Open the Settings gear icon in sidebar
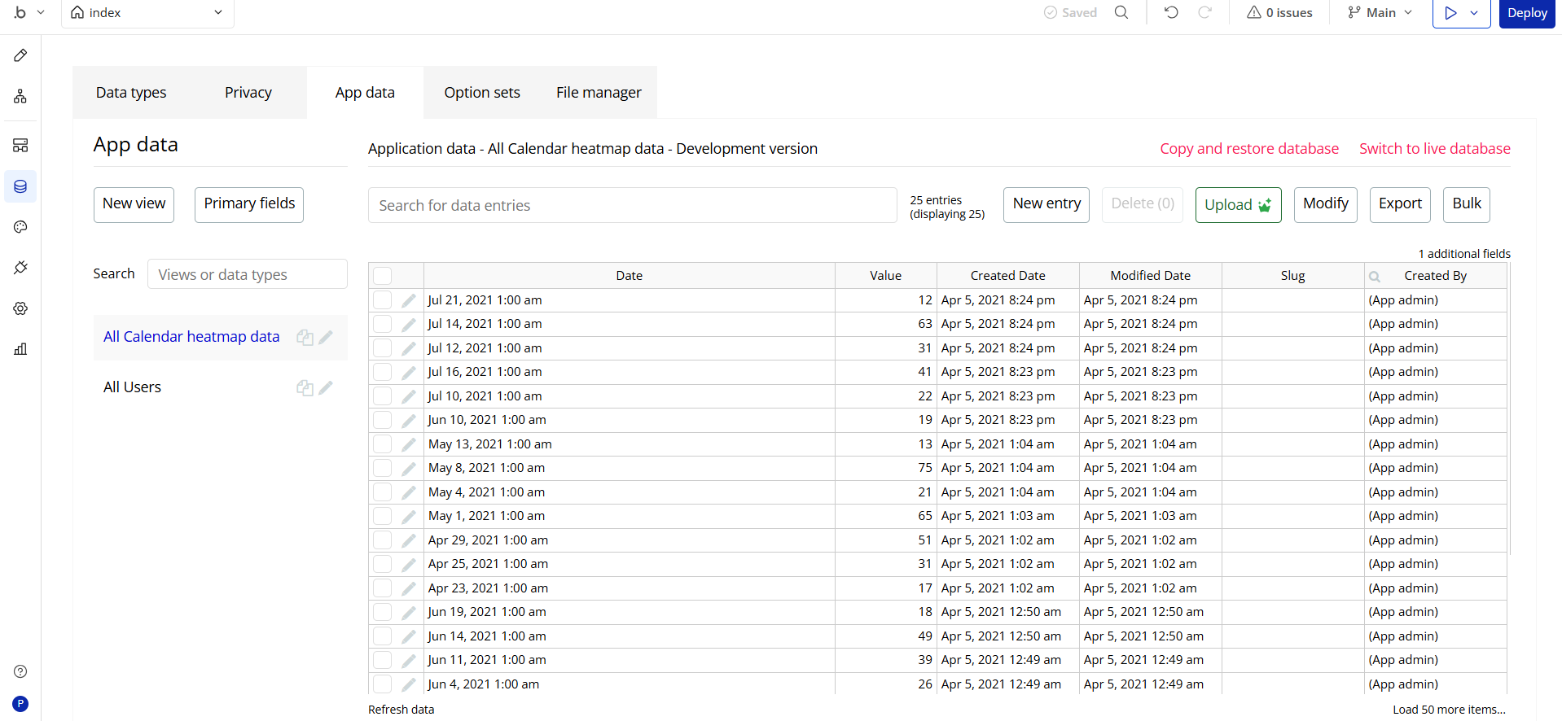The height and width of the screenshot is (721, 1562). coord(20,308)
